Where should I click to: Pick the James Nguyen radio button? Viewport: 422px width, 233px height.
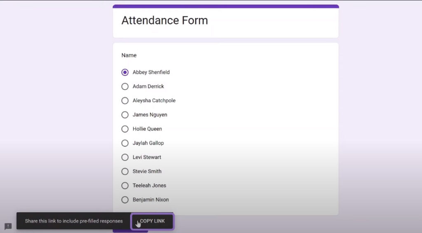[125, 115]
